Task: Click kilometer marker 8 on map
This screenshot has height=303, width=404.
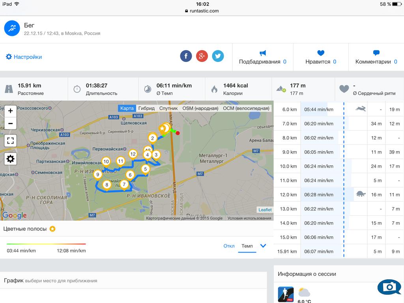Action: [x=107, y=185]
